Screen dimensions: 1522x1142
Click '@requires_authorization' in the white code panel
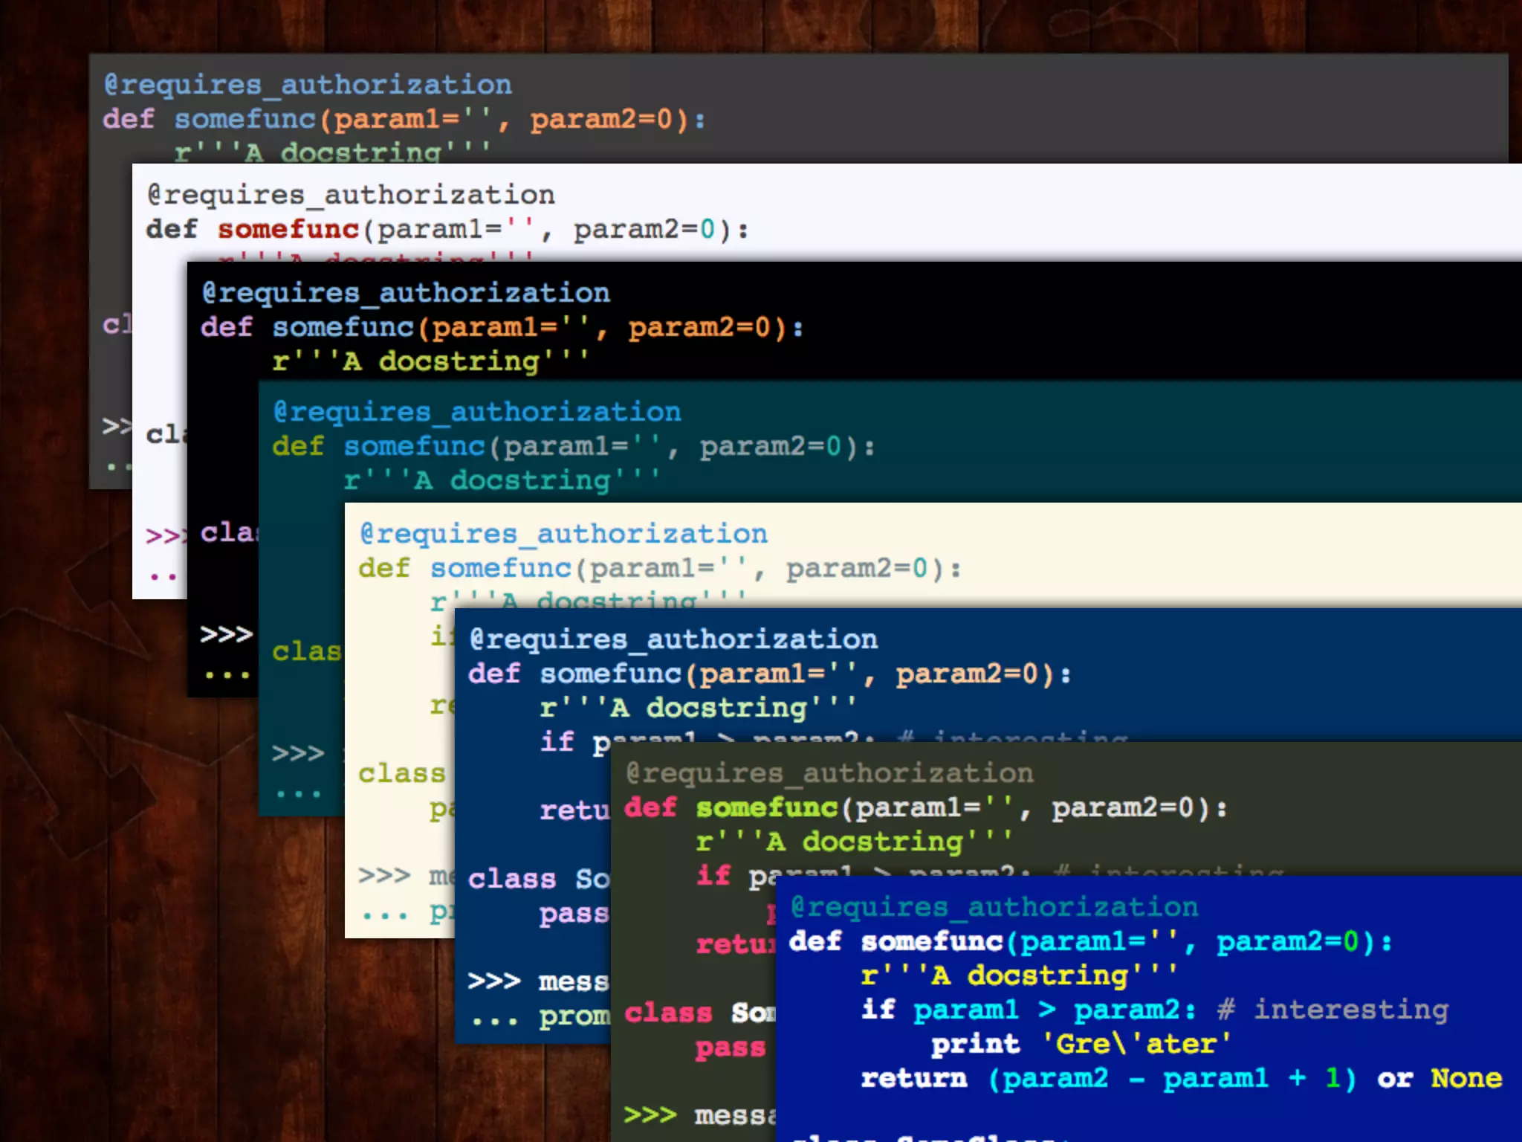[351, 195]
